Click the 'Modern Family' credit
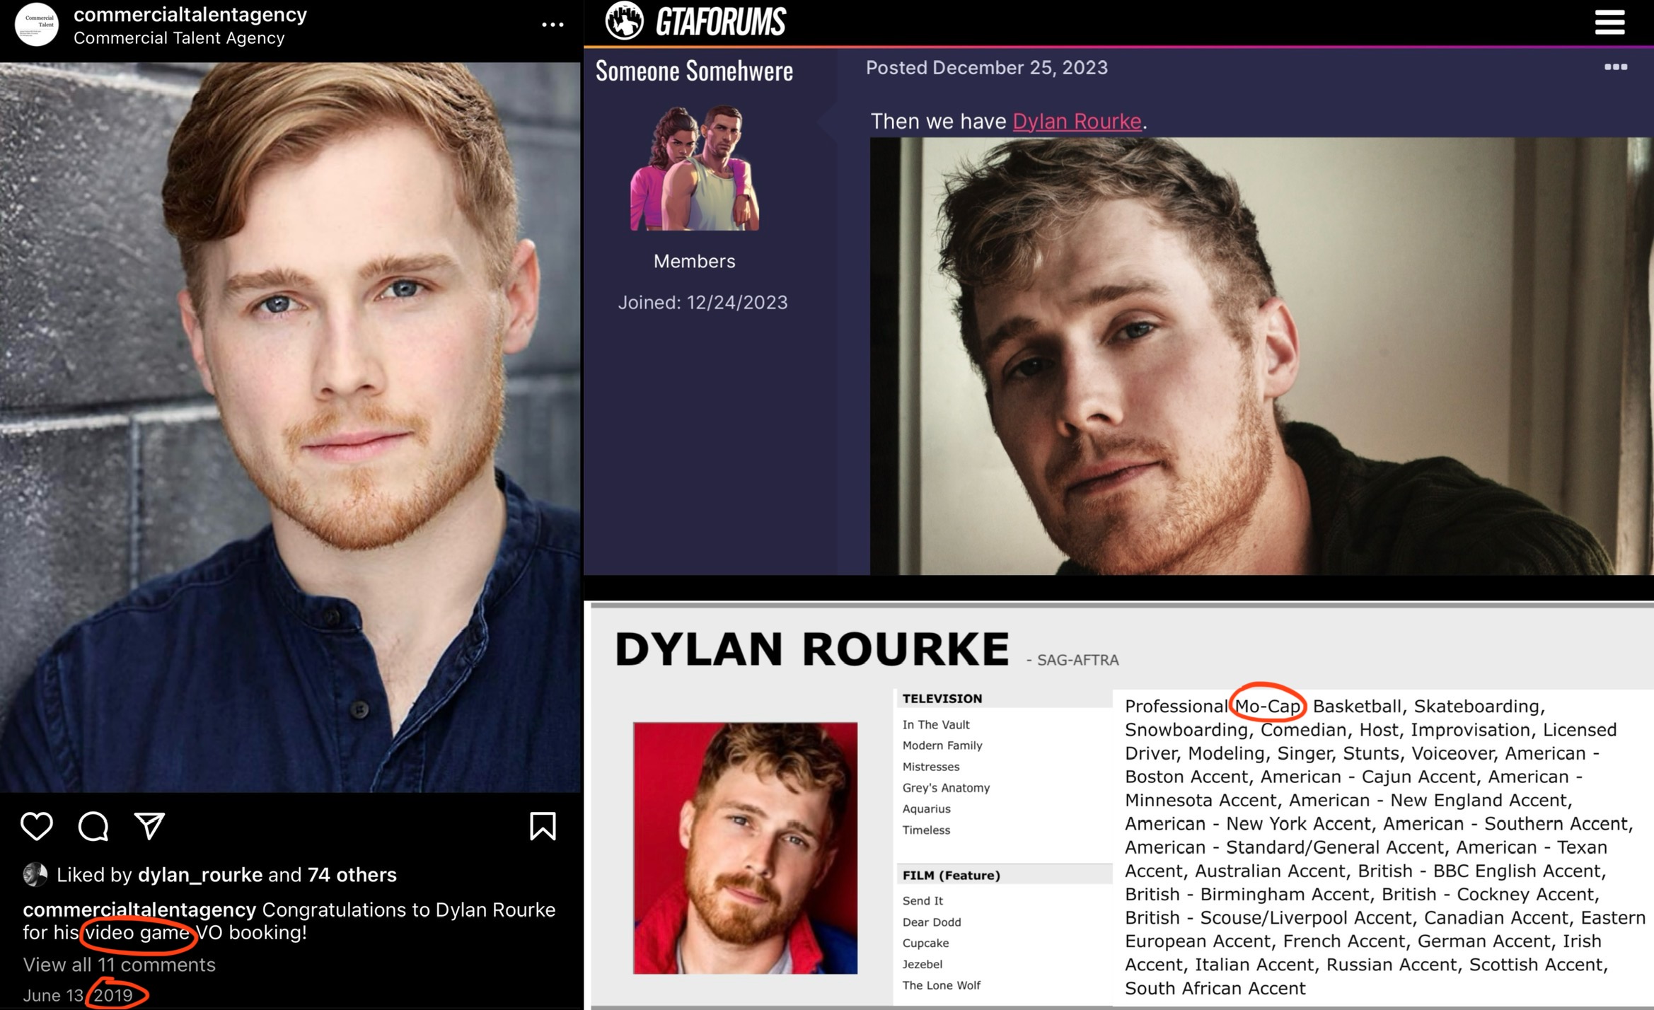1654x1010 pixels. click(x=942, y=745)
